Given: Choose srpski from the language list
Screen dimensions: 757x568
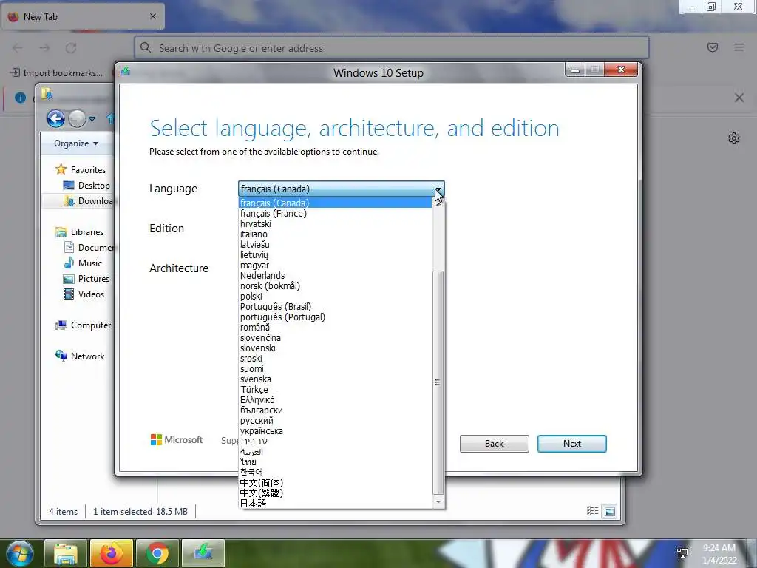Looking at the screenshot, I should [x=336, y=359].
